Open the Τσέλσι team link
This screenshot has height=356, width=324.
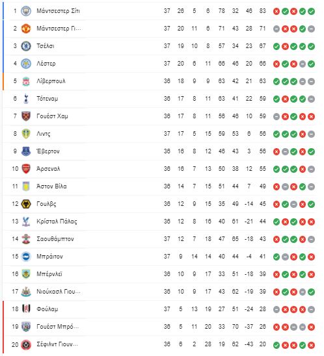[46, 46]
